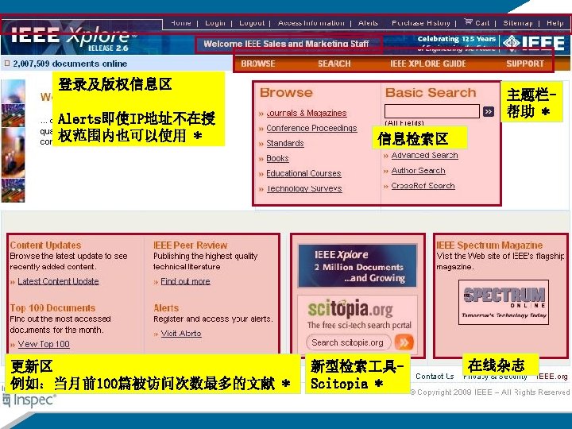This screenshot has height=429, width=572.
Task: Open Advanced Search link
Action: tap(424, 156)
